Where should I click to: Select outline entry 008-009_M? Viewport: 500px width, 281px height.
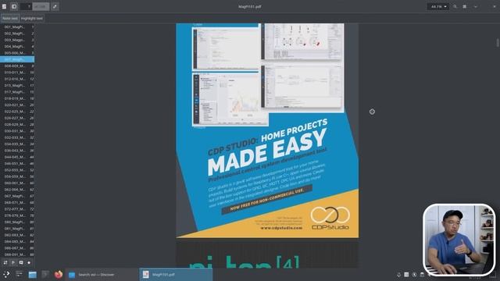(17, 66)
